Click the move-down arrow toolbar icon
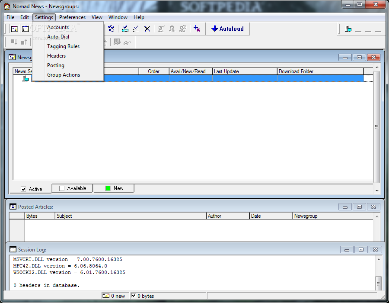389x303 pixels. 14,42
